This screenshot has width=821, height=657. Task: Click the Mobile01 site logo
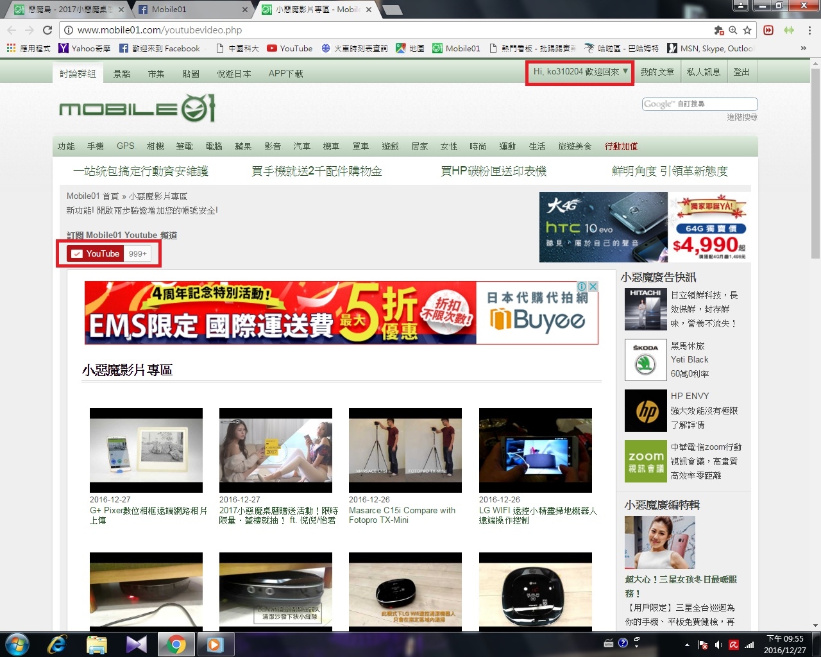click(137, 108)
